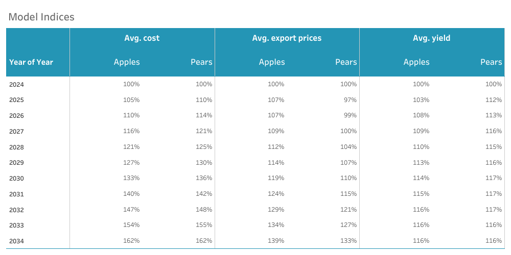511x255 pixels.
Task: Select the 2030 year row label
Action: 16,178
